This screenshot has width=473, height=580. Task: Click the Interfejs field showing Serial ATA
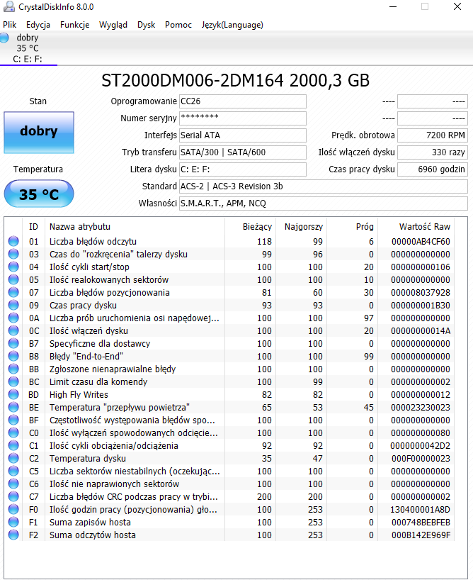pos(243,135)
